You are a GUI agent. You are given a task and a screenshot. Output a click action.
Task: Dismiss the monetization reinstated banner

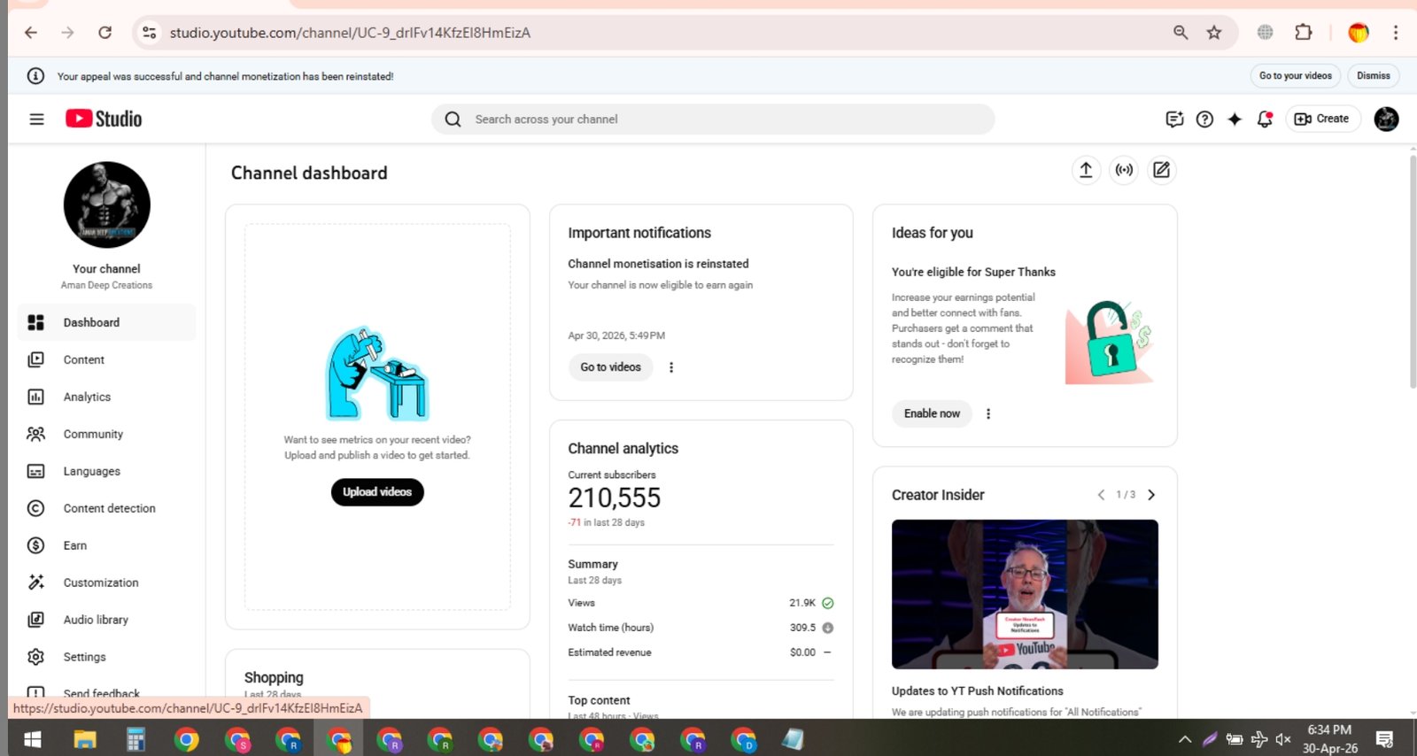click(x=1373, y=76)
